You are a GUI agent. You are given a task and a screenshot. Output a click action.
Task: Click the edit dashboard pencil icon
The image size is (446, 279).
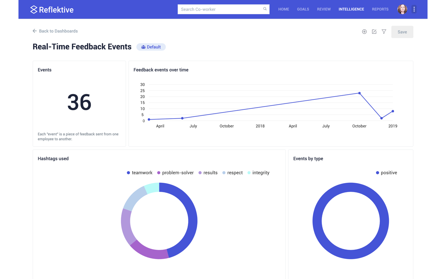pos(374,32)
